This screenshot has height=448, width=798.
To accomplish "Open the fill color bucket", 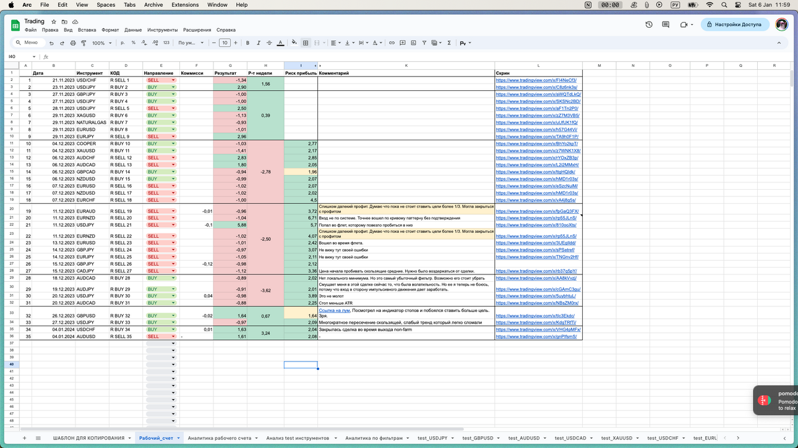I will [x=294, y=43].
